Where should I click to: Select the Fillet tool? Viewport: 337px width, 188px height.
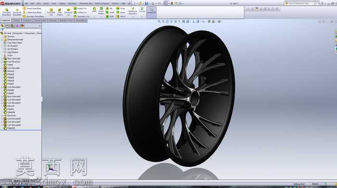[x=94, y=10]
